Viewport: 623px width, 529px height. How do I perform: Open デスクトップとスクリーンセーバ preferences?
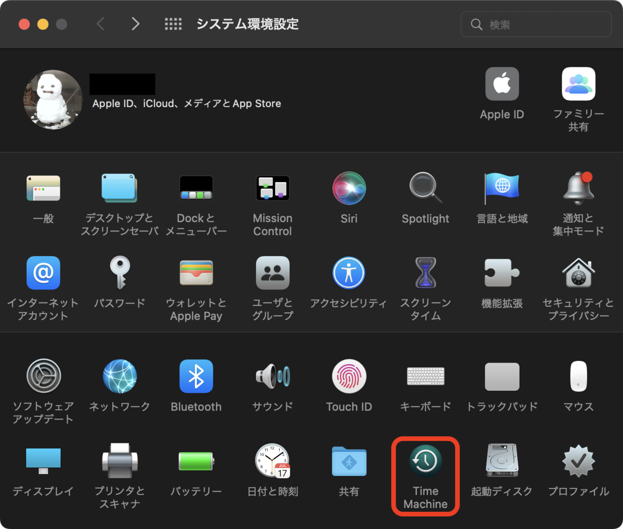click(119, 189)
